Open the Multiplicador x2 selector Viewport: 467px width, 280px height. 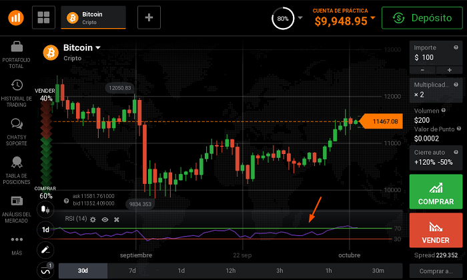click(x=436, y=90)
